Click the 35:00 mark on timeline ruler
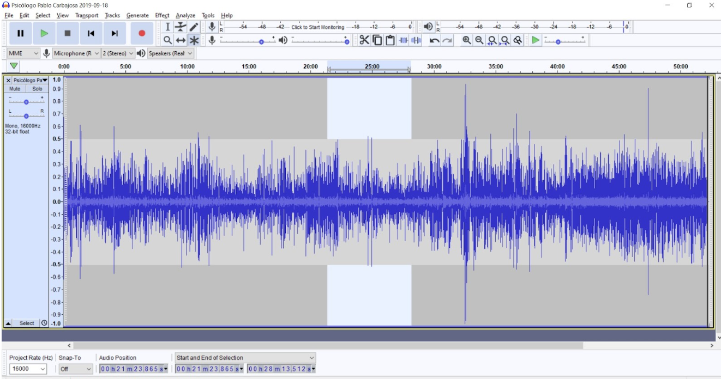721x379 pixels. [x=496, y=66]
